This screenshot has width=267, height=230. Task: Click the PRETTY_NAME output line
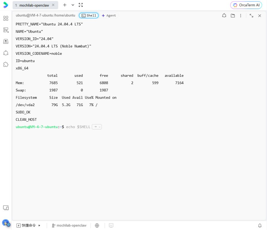(x=49, y=24)
